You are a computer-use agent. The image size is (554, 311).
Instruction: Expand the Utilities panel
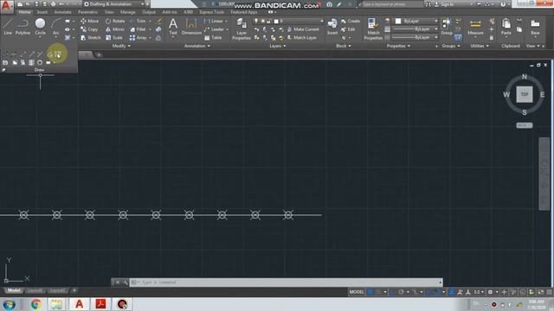480,46
